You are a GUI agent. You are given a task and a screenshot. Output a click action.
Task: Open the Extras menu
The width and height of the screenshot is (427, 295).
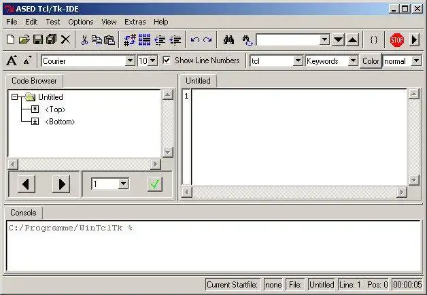pyautogui.click(x=135, y=22)
